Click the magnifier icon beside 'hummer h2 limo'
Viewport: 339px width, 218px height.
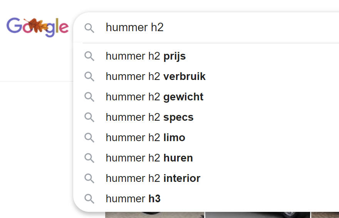[89, 138]
